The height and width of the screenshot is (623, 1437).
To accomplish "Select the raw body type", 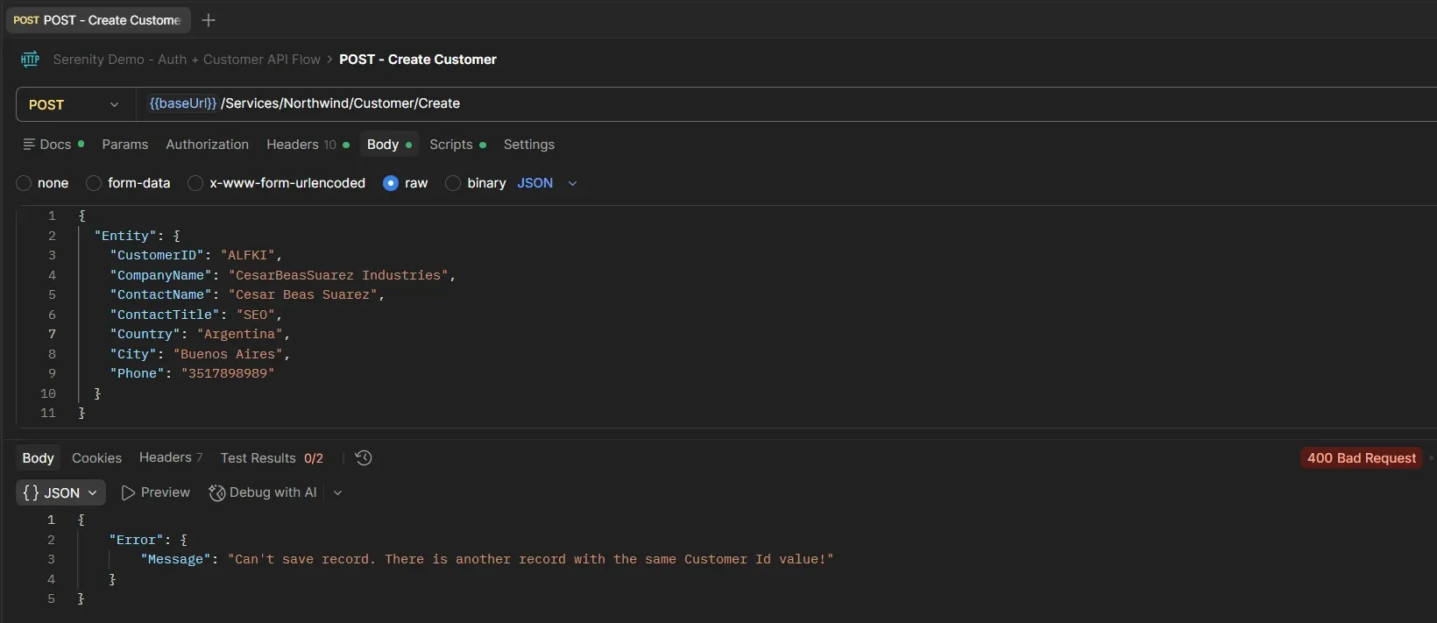I will [x=391, y=183].
